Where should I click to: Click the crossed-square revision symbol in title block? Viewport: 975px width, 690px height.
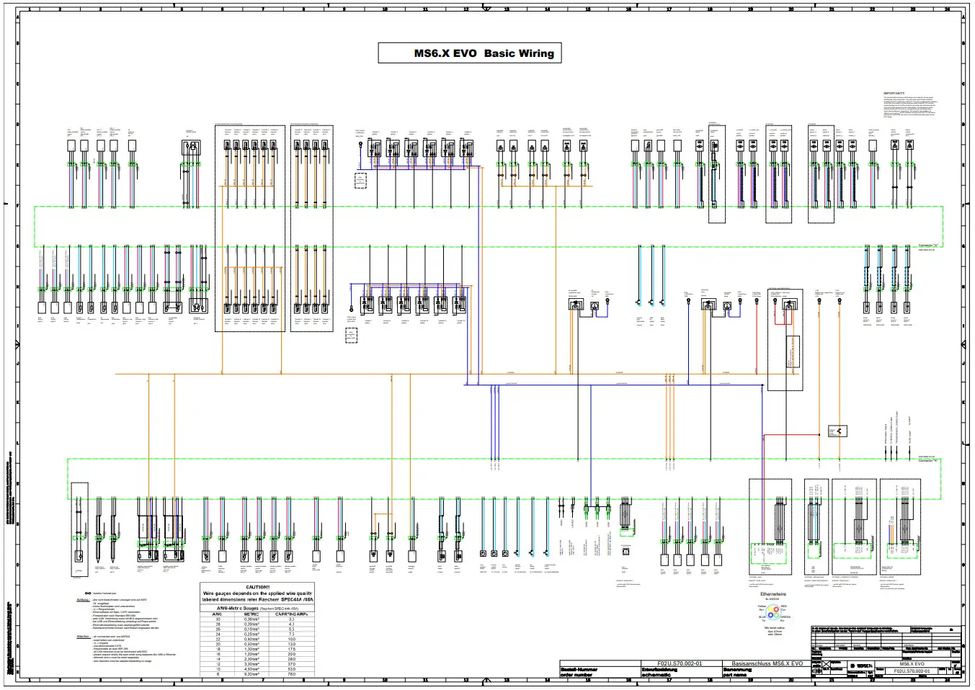(827, 664)
